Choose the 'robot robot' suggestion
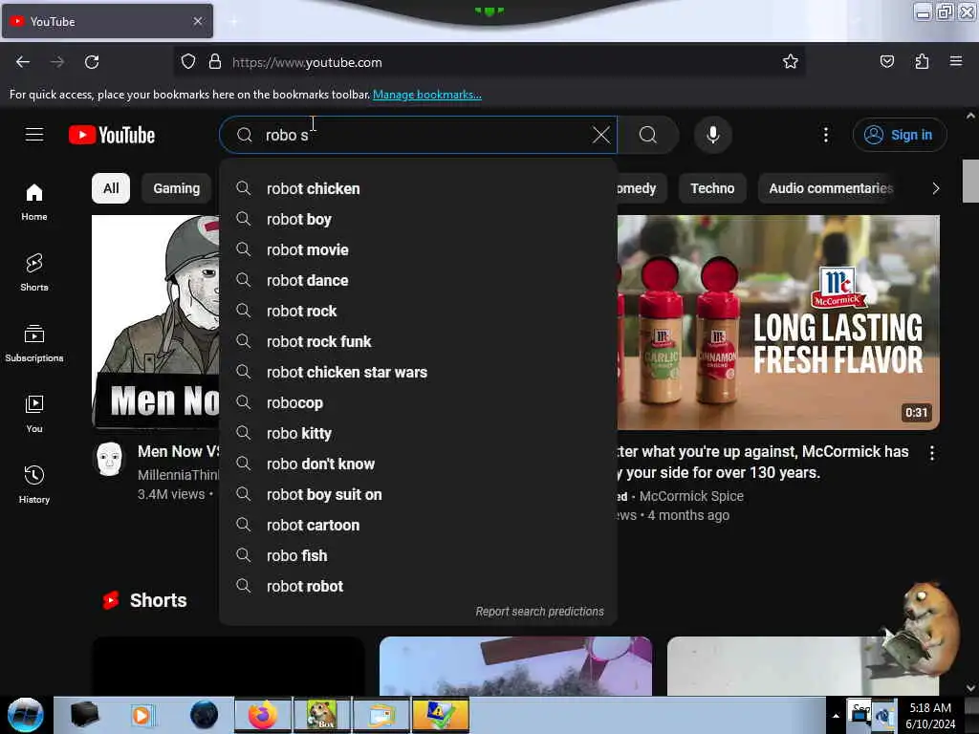 [419, 586]
